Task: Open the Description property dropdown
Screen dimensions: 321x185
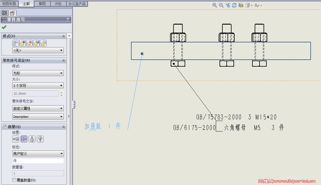Action: click(38, 117)
